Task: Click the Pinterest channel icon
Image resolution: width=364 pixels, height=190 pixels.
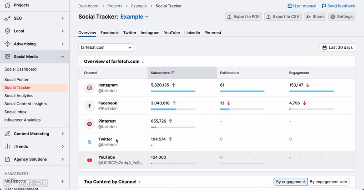Action: click(90, 124)
